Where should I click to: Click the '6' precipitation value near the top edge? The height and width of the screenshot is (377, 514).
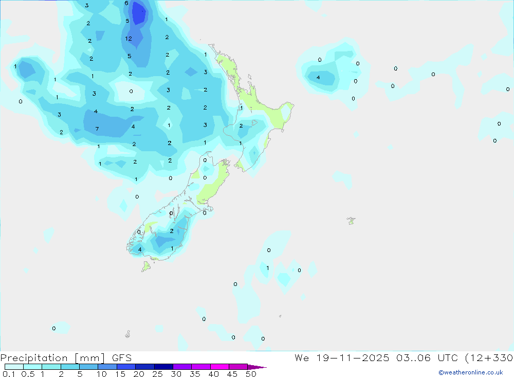click(126, 3)
